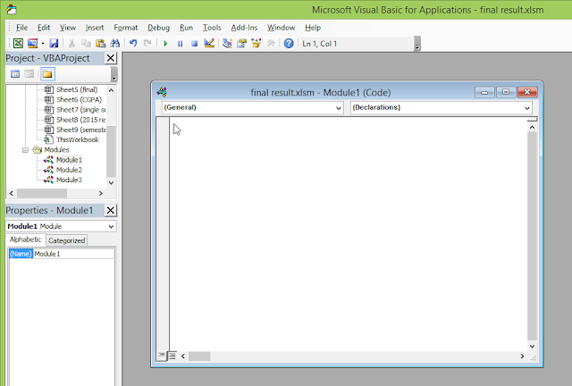Screen dimensions: 572x386
Task: Toggle Folders view in Project panel
Action: coord(47,74)
